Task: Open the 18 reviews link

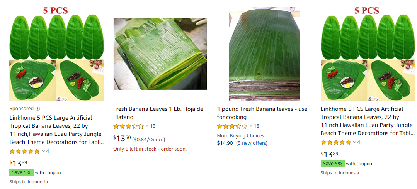Action: [x=257, y=126]
